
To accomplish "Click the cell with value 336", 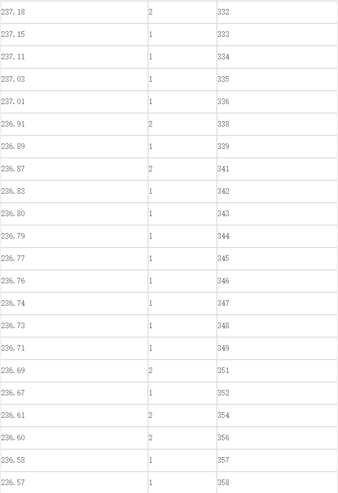I will (x=277, y=102).
